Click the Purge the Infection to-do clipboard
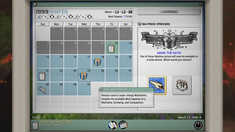The image size is (235, 132). click(x=35, y=125)
